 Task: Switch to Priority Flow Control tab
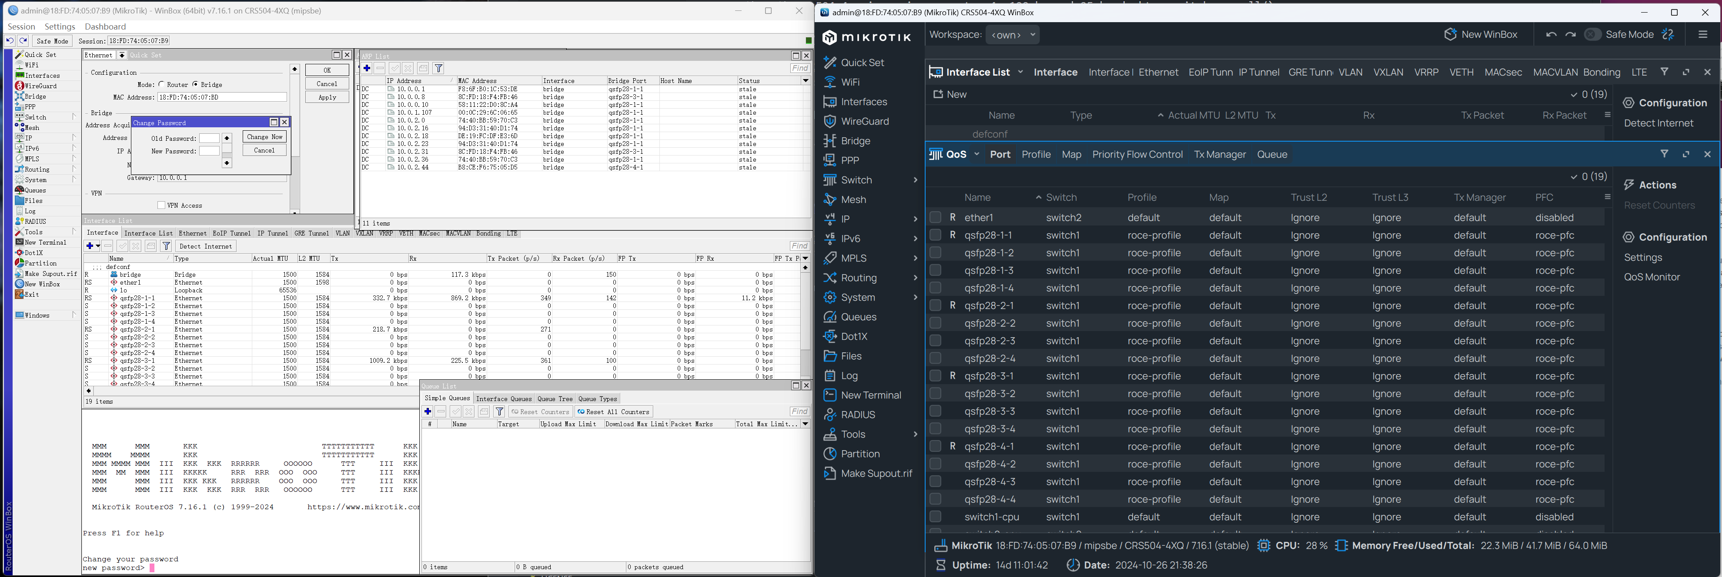[x=1137, y=154]
